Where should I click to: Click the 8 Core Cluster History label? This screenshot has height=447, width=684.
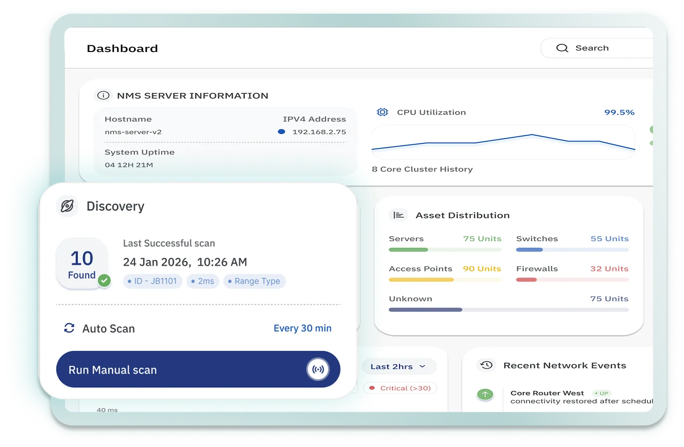click(422, 169)
